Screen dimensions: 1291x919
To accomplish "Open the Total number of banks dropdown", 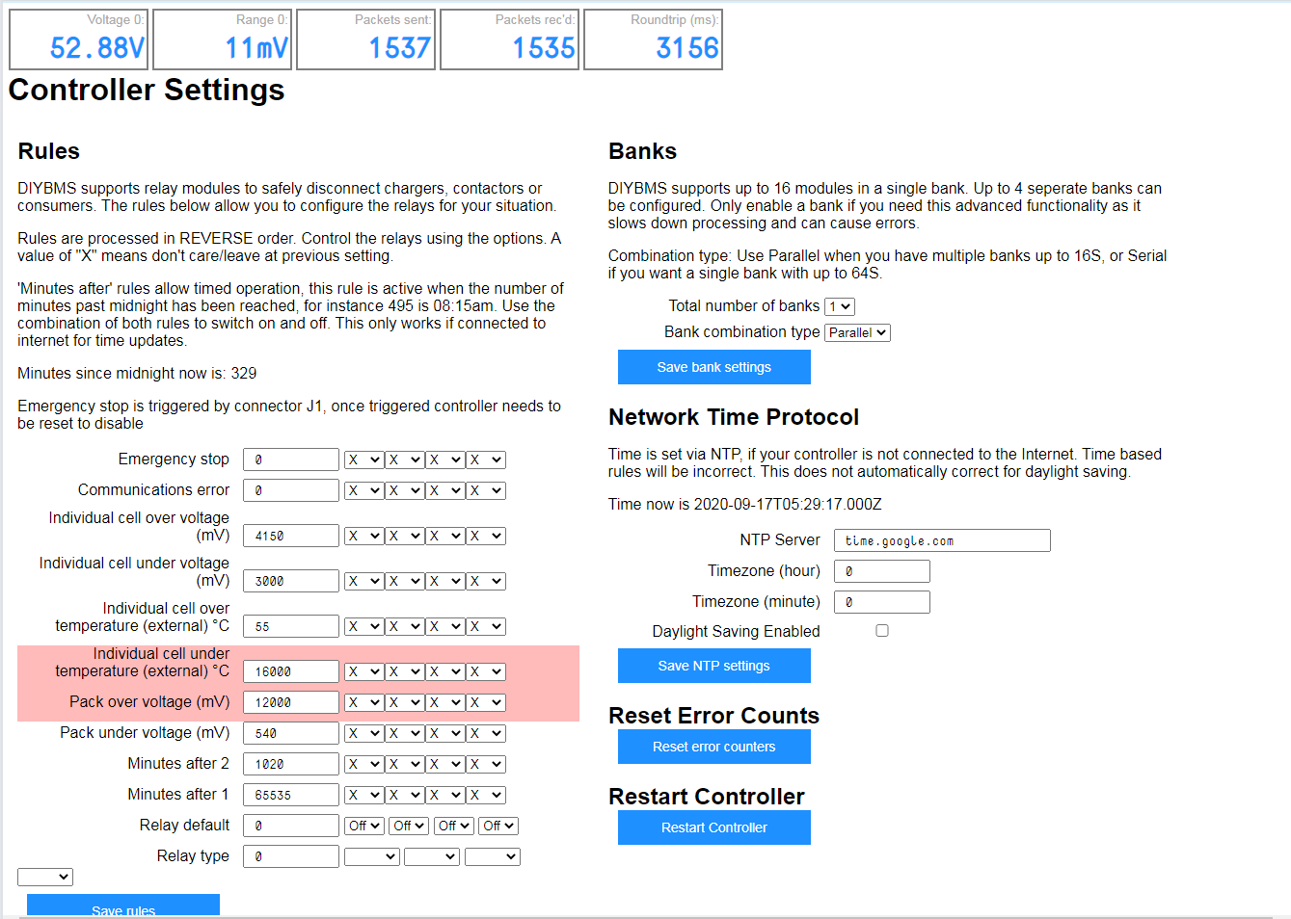I will (x=840, y=306).
